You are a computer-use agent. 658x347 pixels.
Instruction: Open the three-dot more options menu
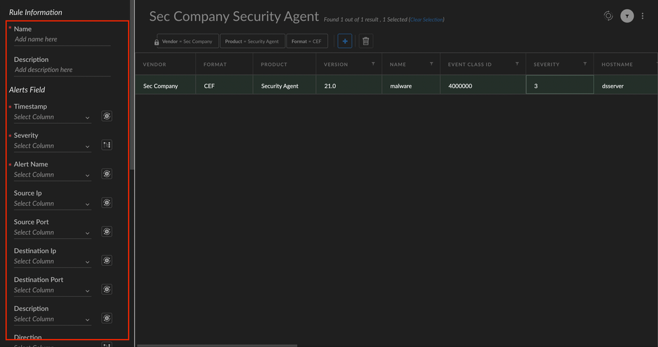pos(643,16)
